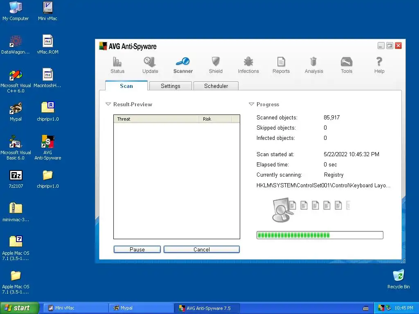The height and width of the screenshot is (314, 419).
Task: Select the DataWagon desktop shortcut
Action: click(x=16, y=45)
